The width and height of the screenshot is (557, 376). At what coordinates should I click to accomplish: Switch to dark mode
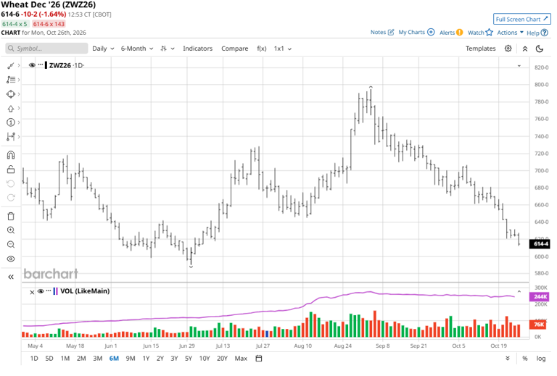540,49
